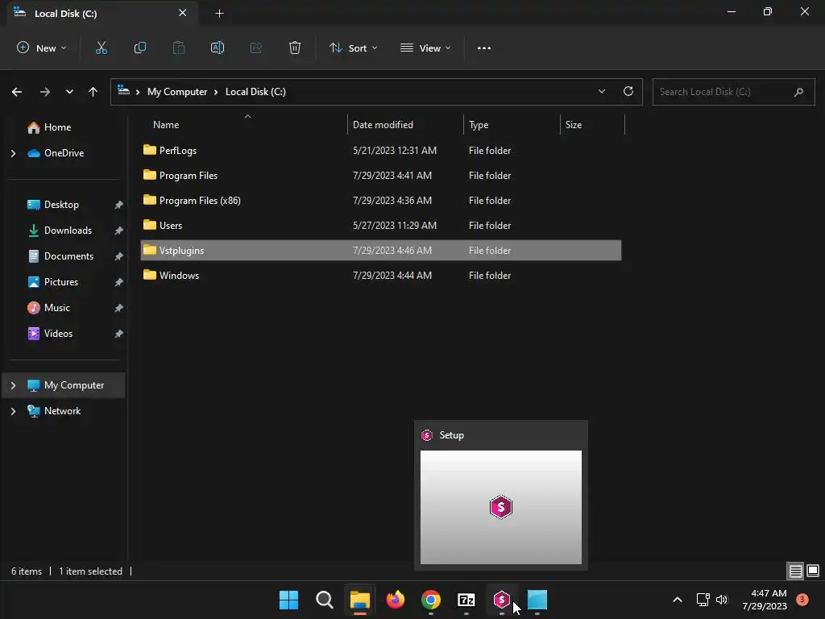Open Windows Start menu
The image size is (825, 619).
289,600
